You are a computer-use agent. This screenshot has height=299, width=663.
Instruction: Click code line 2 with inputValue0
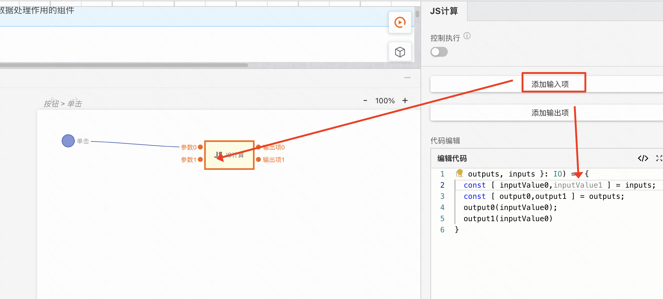pos(559,185)
